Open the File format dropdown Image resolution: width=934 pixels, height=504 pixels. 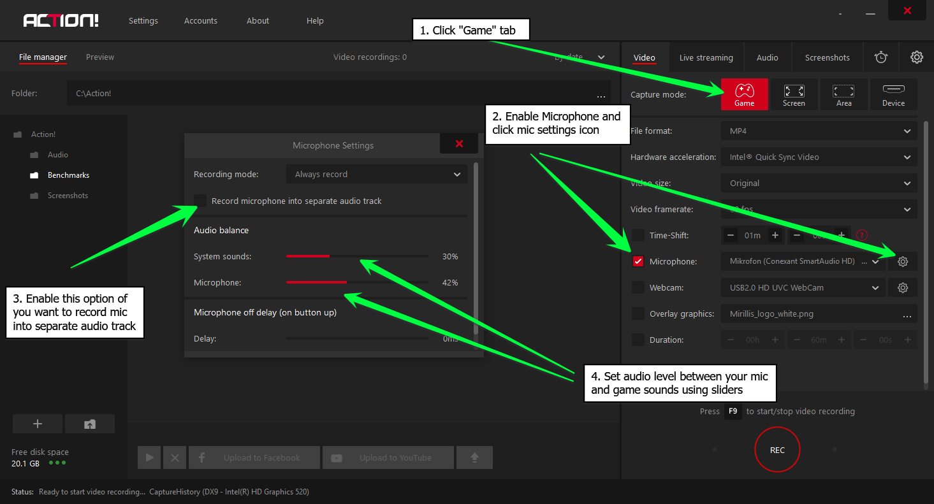(x=819, y=131)
